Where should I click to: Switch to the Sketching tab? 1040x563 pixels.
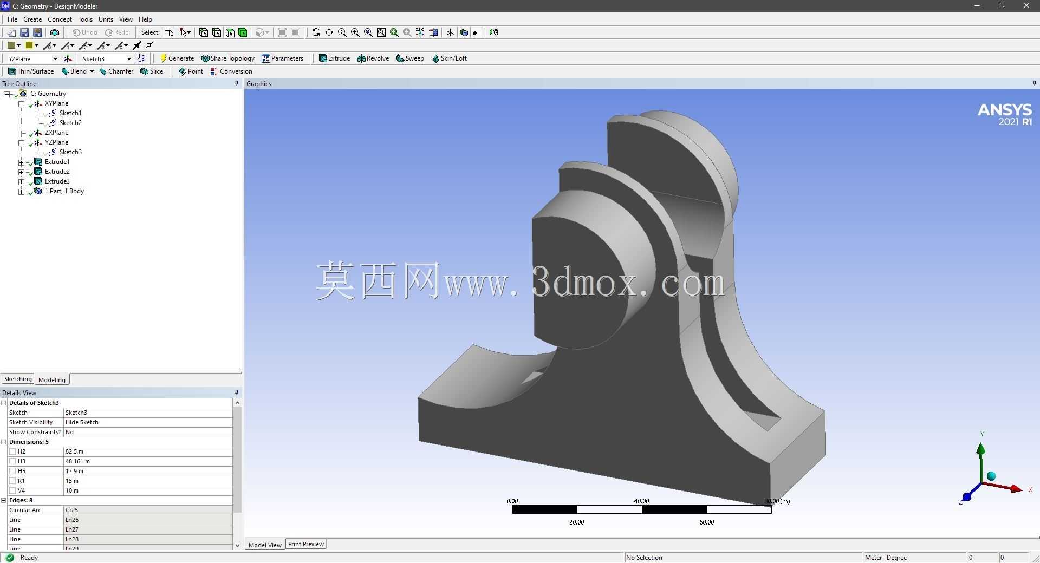point(18,379)
